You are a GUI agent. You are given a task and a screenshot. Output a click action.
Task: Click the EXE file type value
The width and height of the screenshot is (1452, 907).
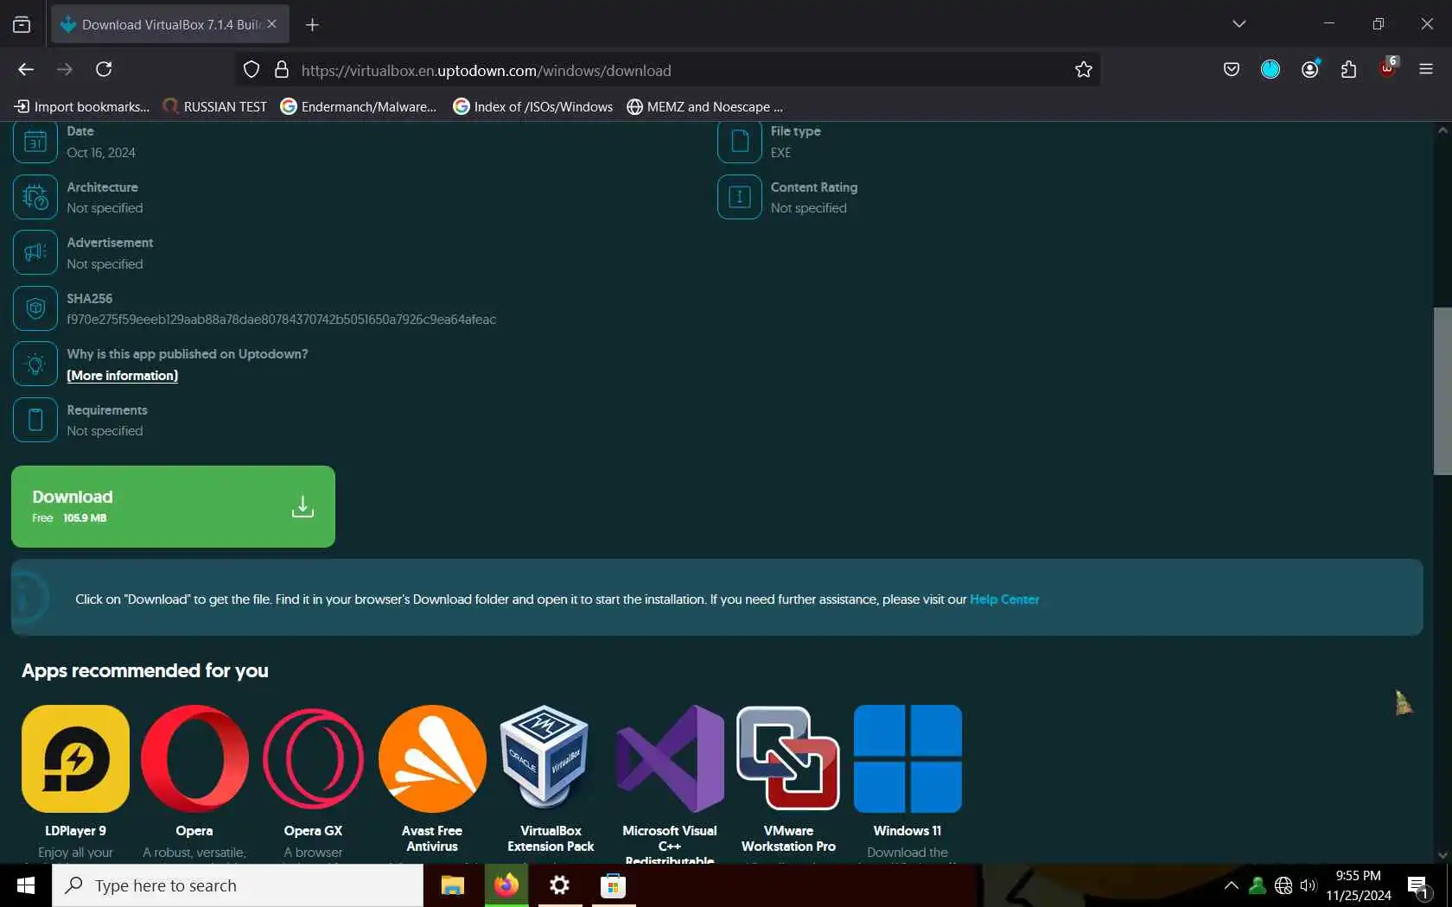[780, 153]
